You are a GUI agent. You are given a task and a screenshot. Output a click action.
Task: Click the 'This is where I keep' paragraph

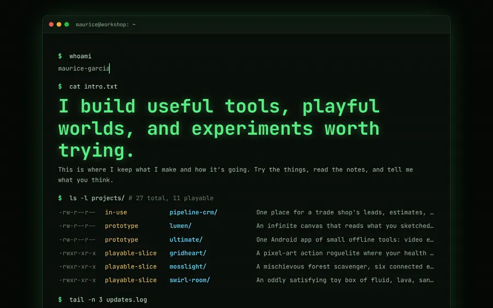point(236,175)
